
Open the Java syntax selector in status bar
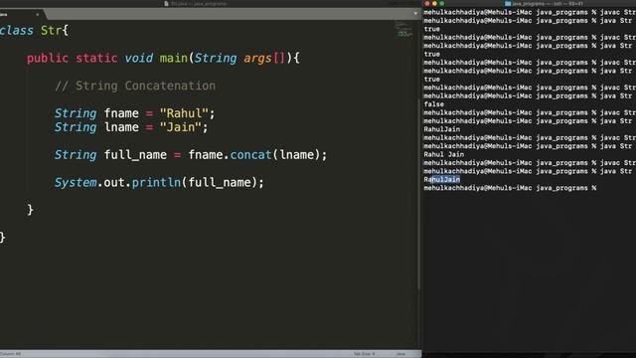click(x=400, y=354)
